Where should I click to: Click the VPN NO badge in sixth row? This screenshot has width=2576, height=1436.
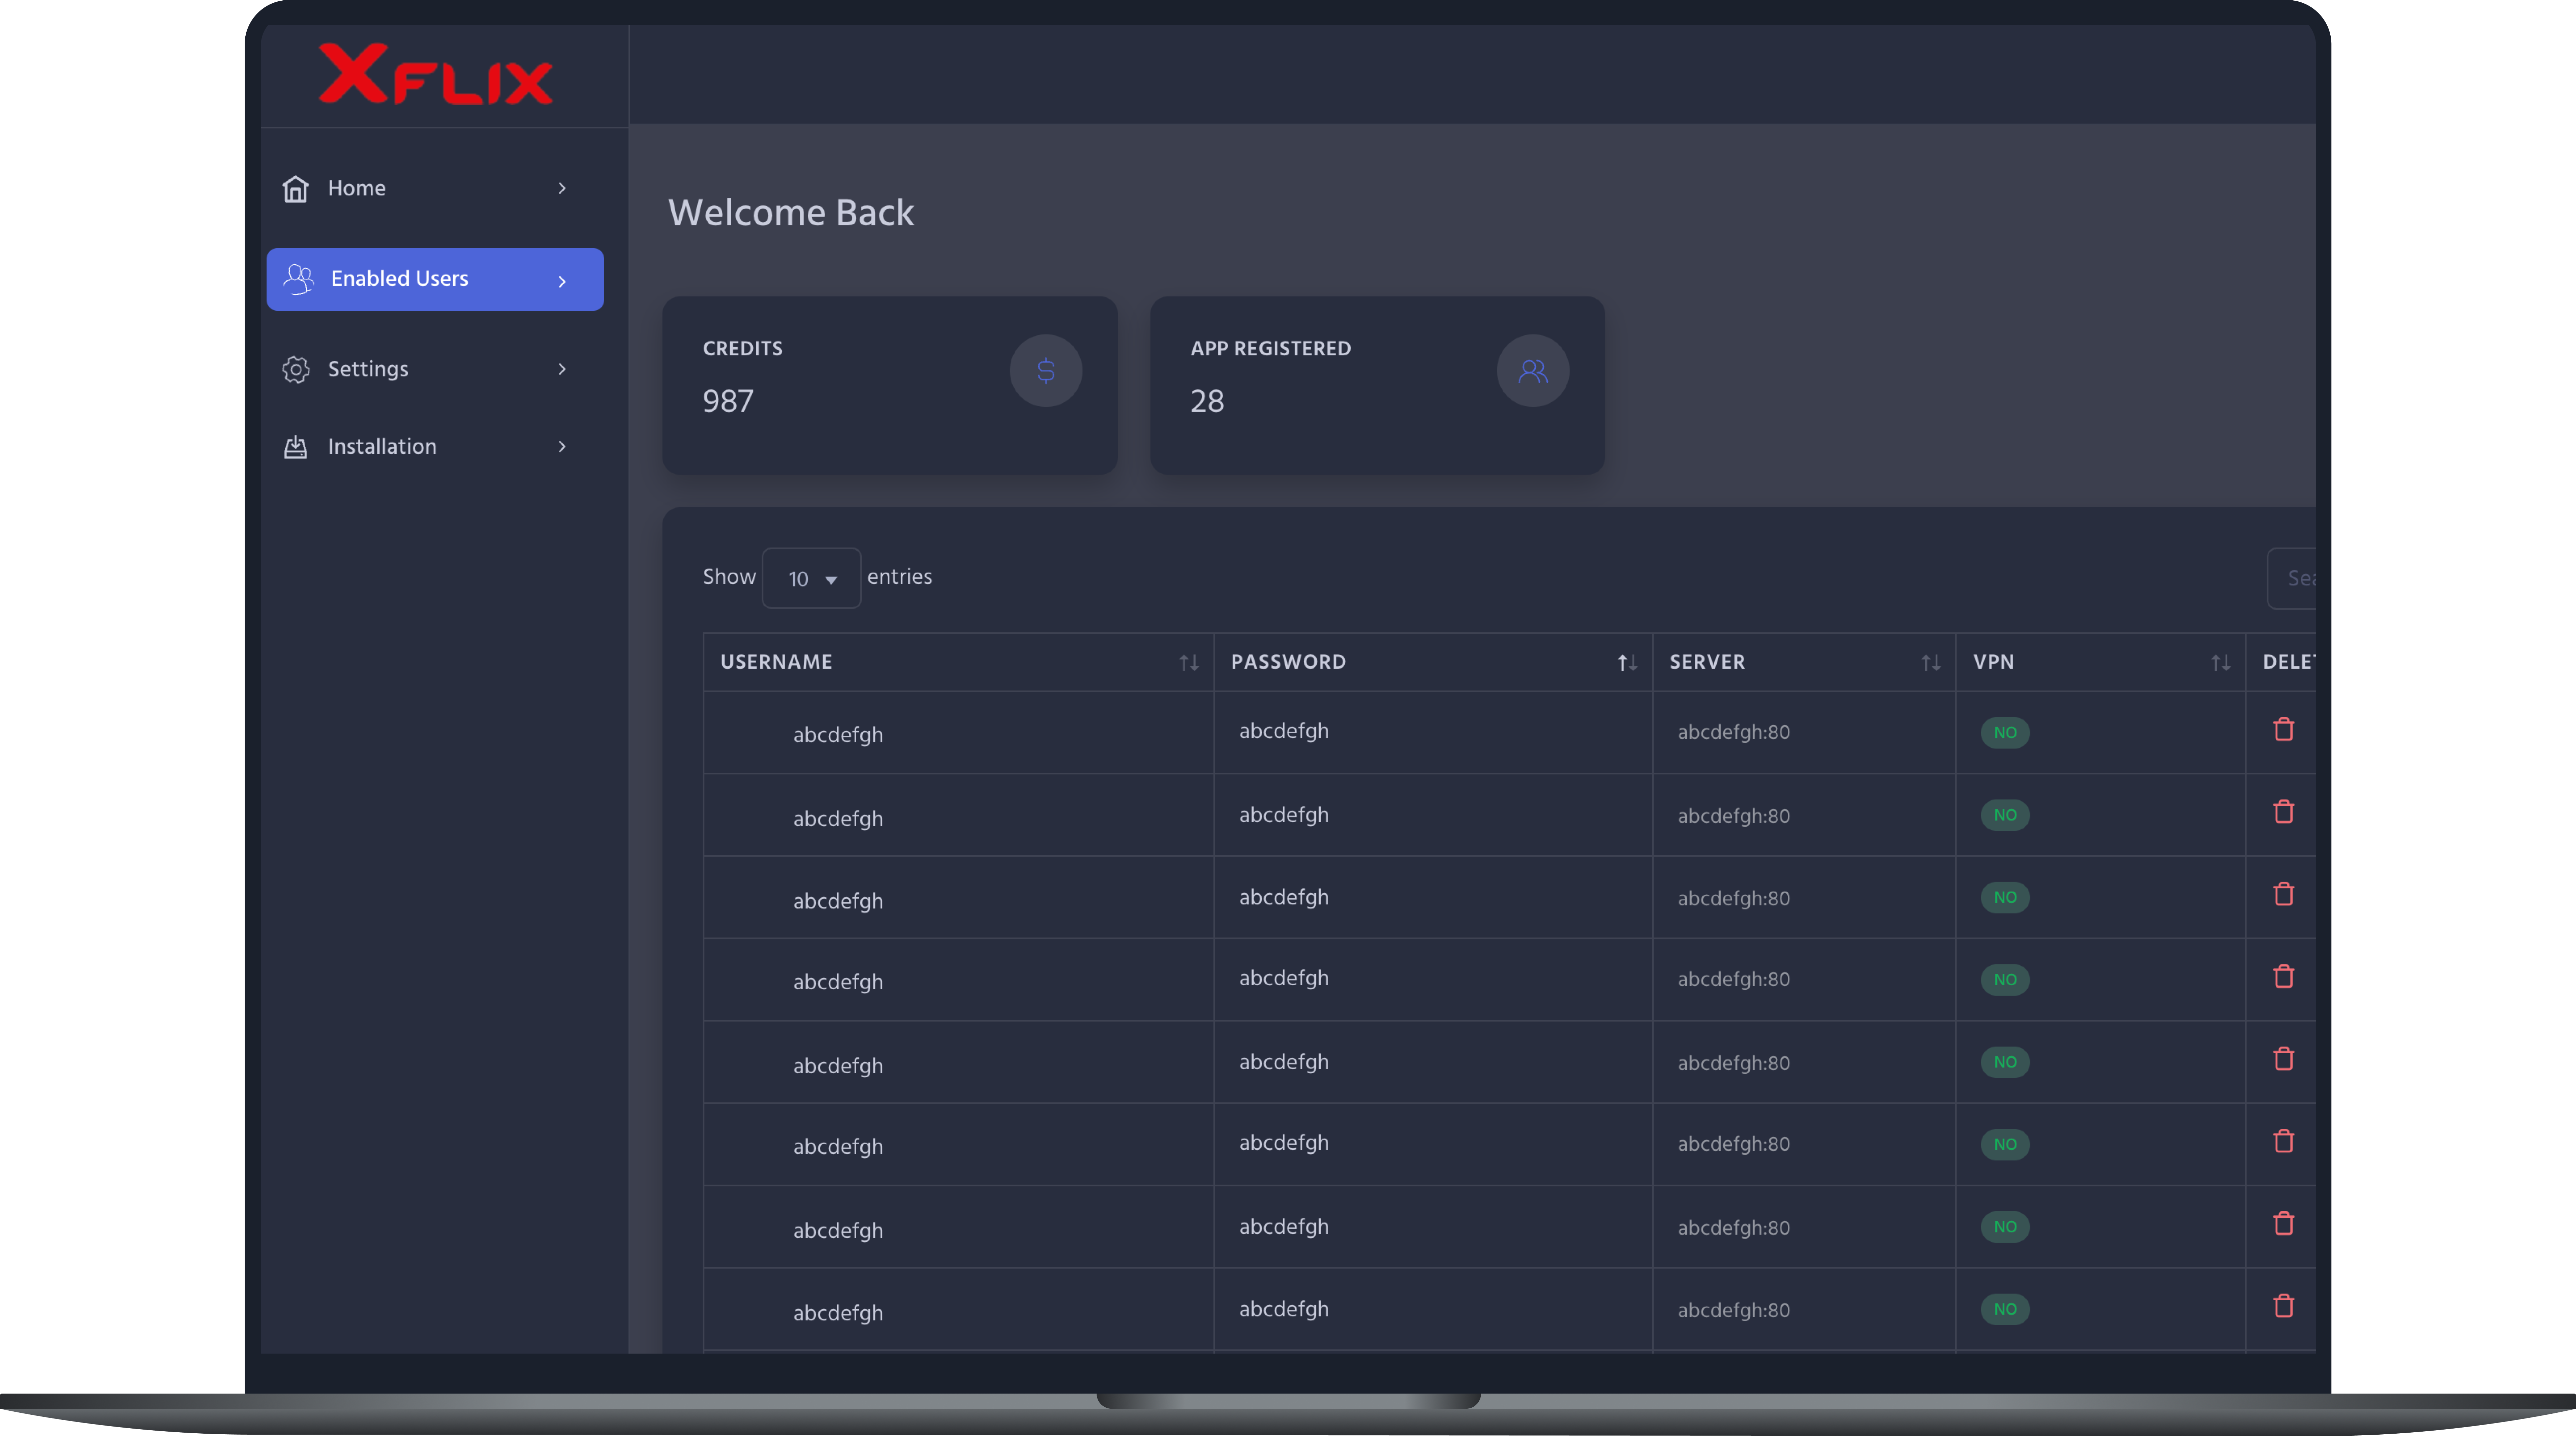tap(2005, 1144)
